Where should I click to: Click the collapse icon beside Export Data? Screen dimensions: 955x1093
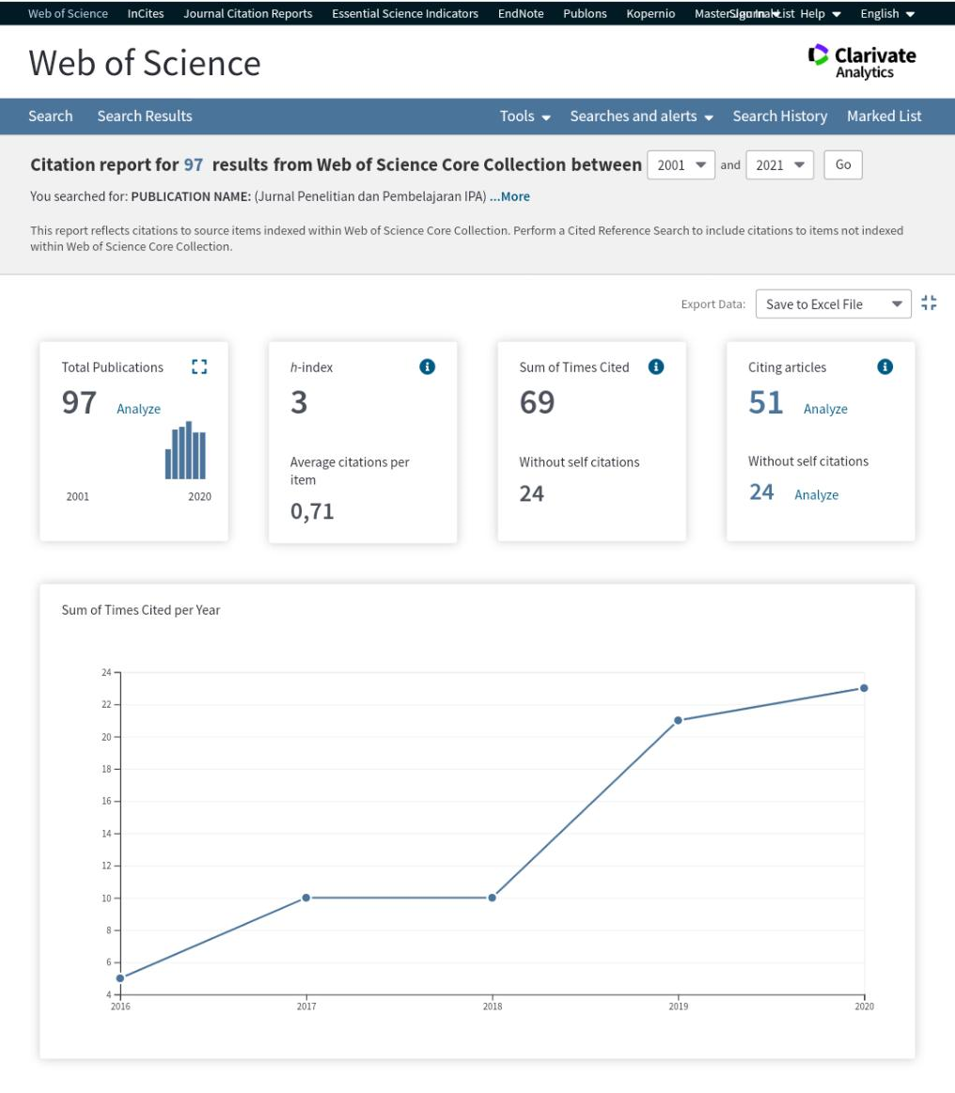pos(929,303)
